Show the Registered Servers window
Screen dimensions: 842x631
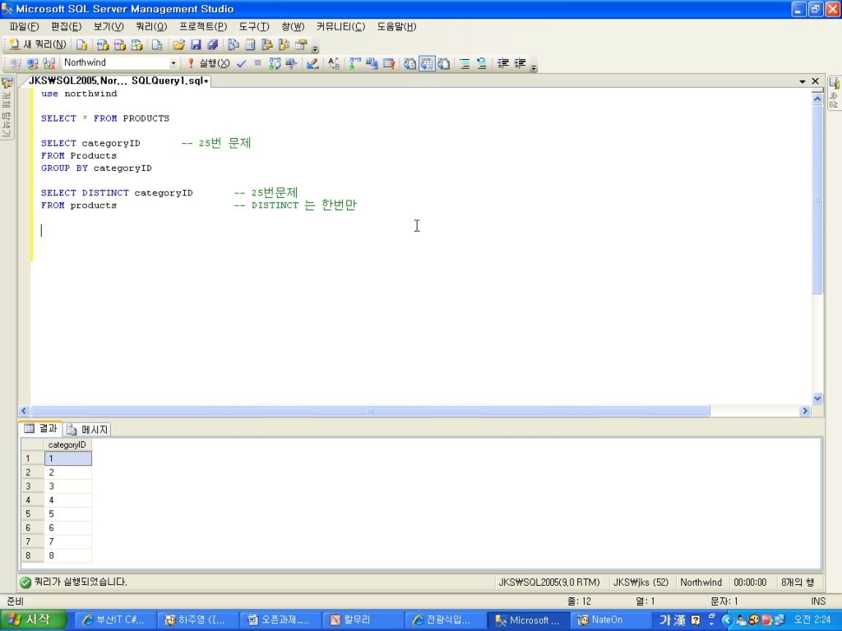(233, 45)
